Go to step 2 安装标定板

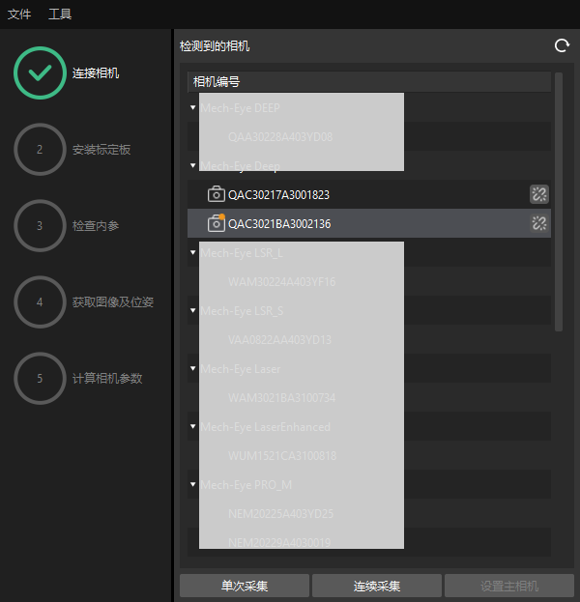click(40, 150)
